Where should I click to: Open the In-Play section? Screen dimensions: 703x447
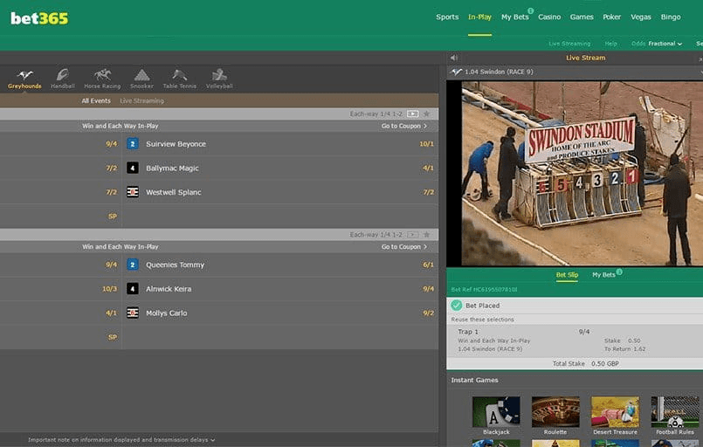[479, 17]
